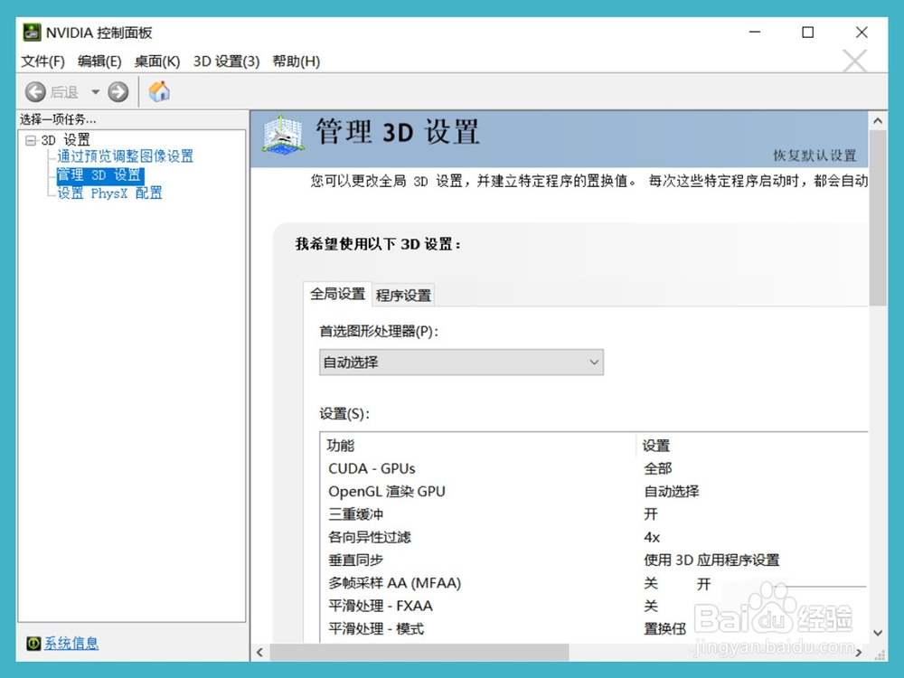Click the down arrow of the vertical scrollbar

(877, 634)
